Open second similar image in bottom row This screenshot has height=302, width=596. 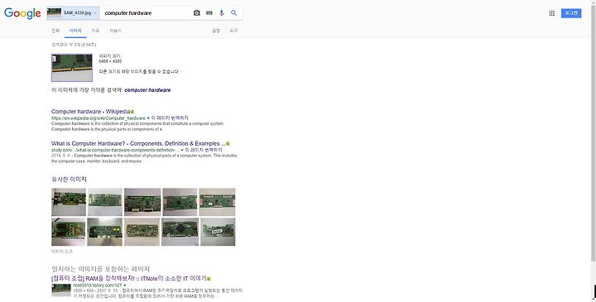pos(105,232)
